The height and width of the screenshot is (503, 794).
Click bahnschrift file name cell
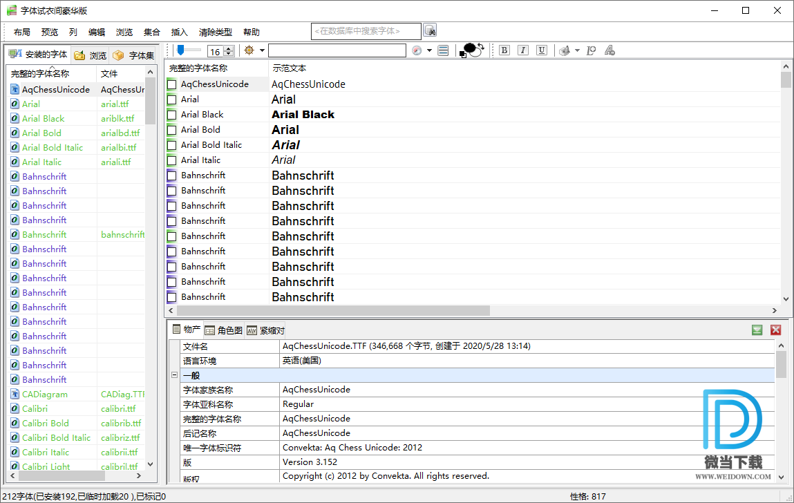pos(122,234)
